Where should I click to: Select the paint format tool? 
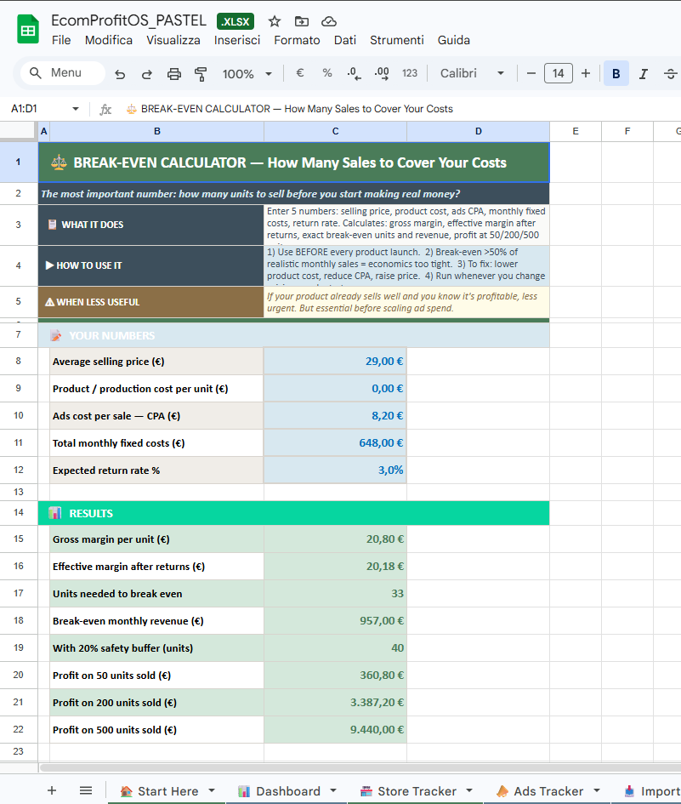[x=201, y=74]
